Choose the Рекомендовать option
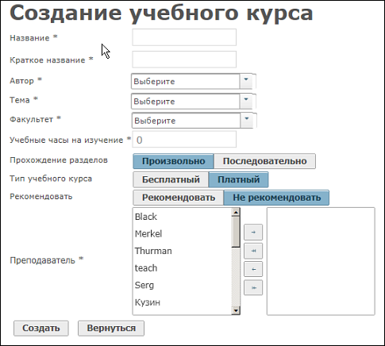The image size is (385, 346). pyautogui.click(x=179, y=198)
